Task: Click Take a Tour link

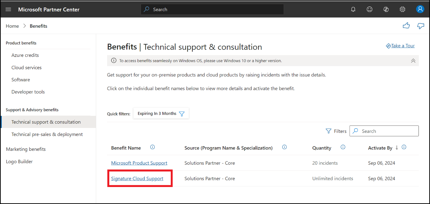Action: click(400, 46)
